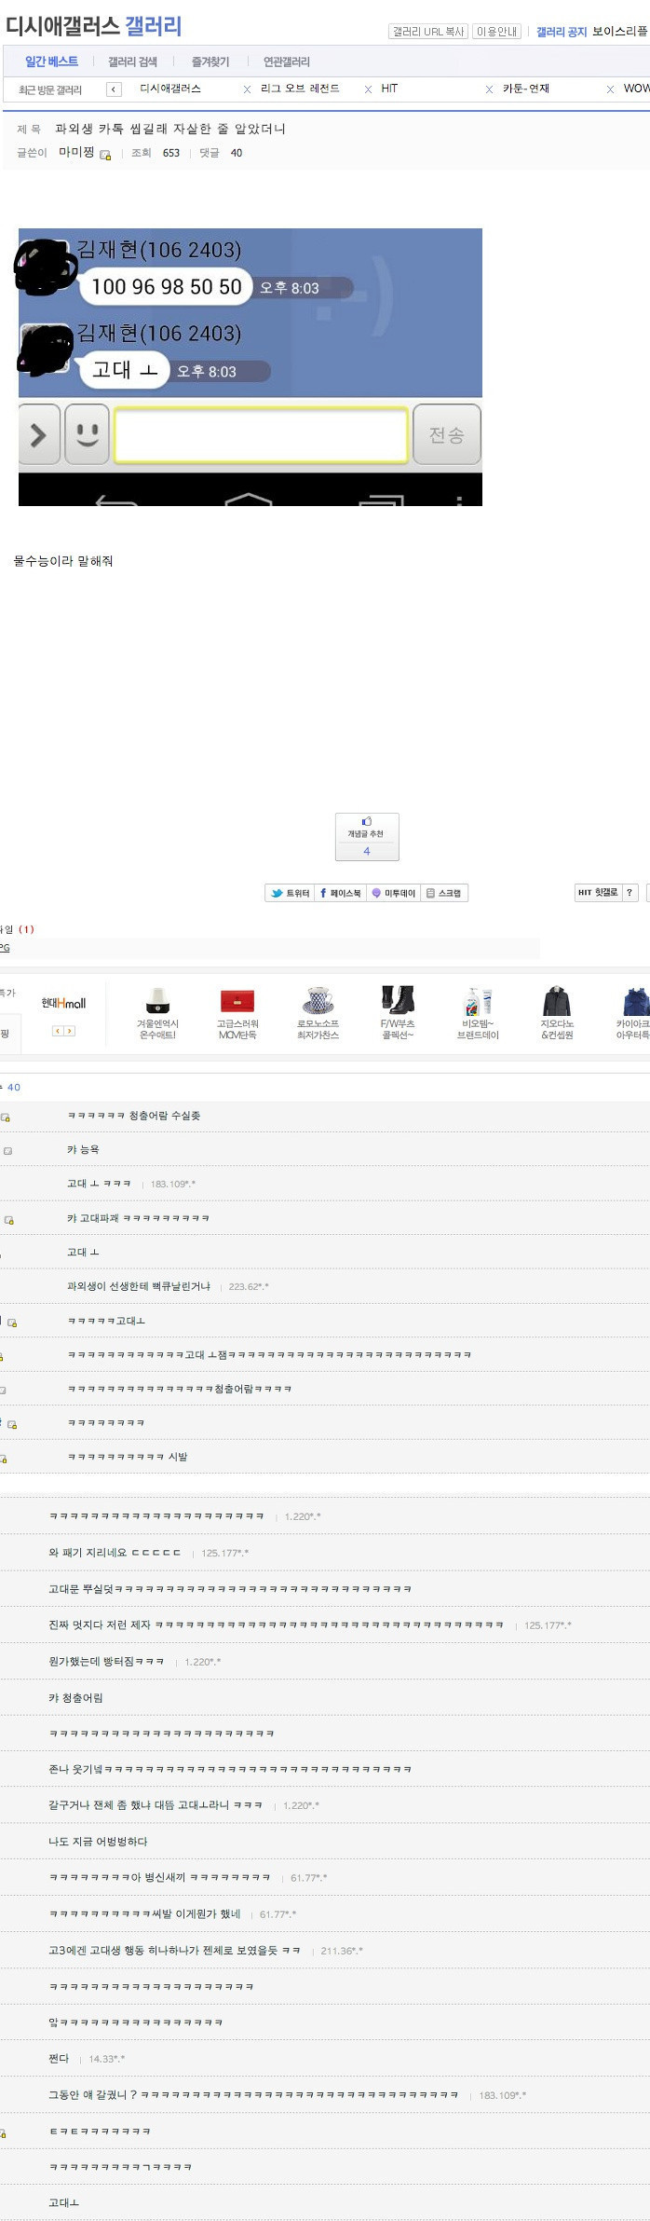The image size is (650, 2221).
Task: Click the comment 고대문 뿌실덧ㅋㅋㅋ
Action: pyautogui.click(x=230, y=1589)
